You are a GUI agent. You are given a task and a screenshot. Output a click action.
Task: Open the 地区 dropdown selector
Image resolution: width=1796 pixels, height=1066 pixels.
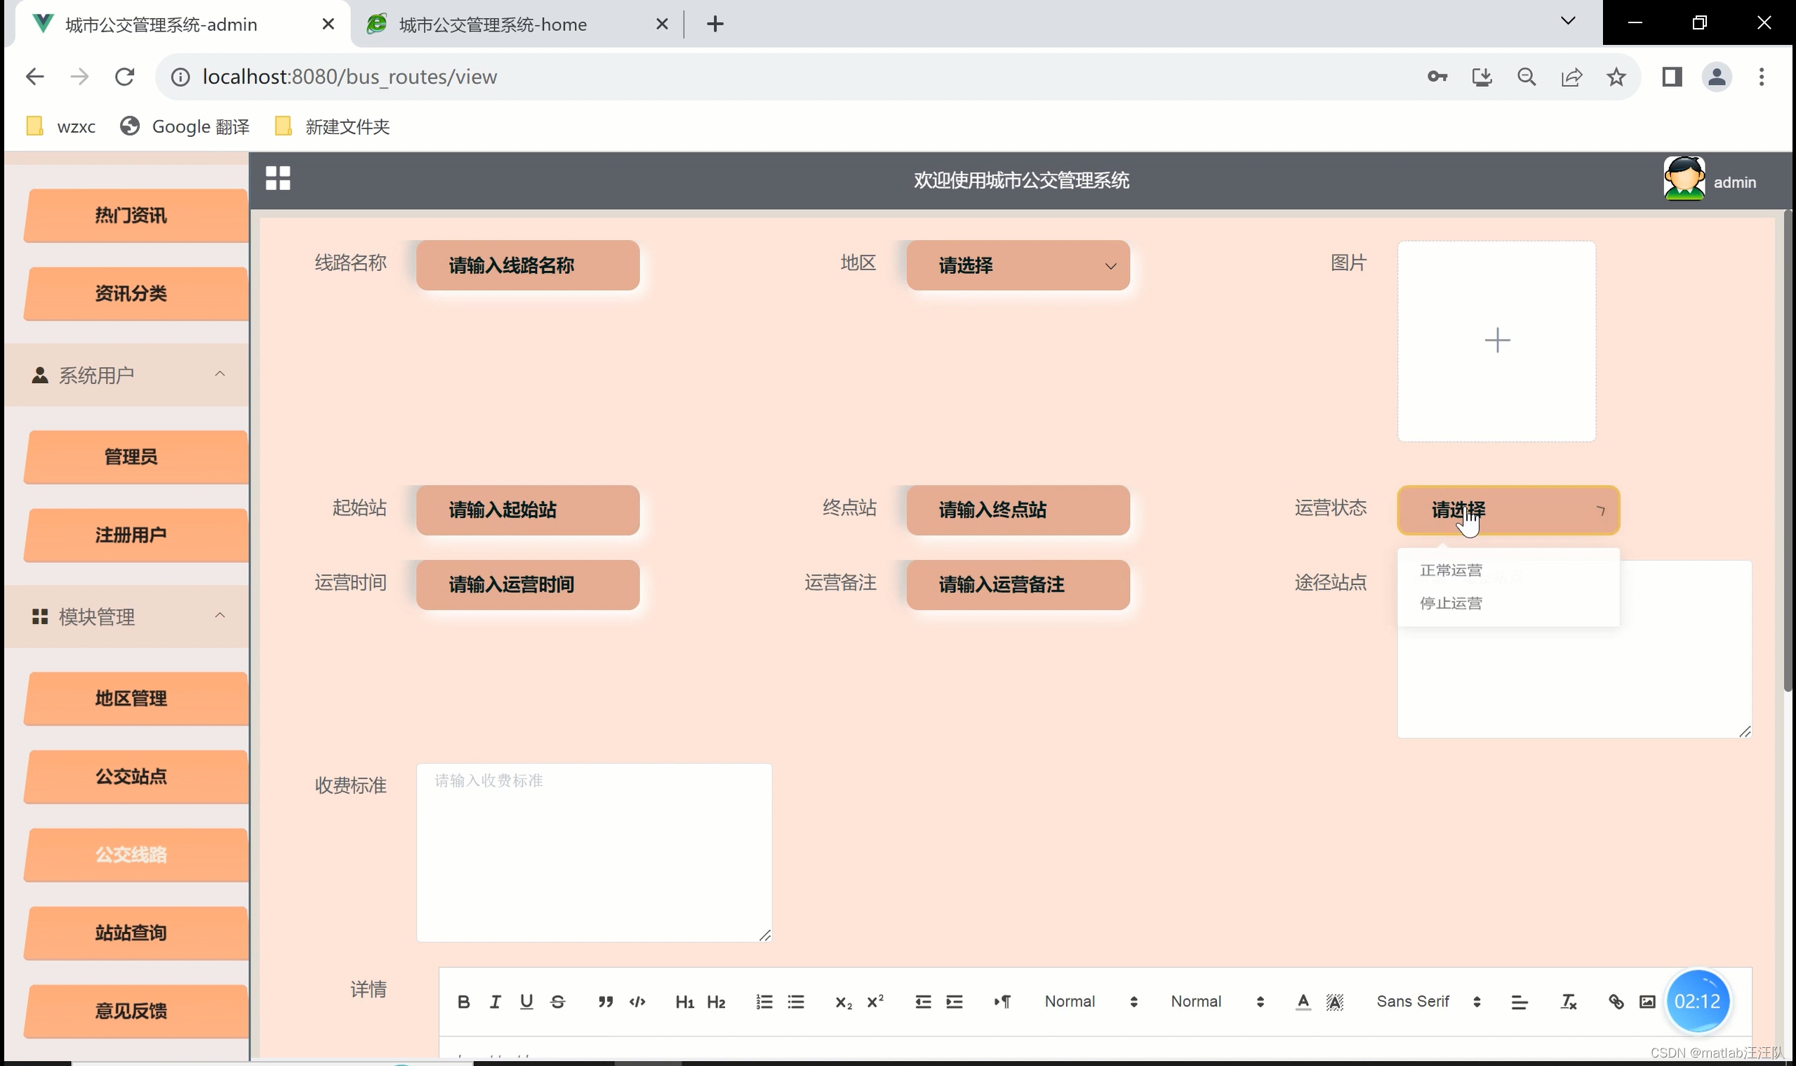1017,265
